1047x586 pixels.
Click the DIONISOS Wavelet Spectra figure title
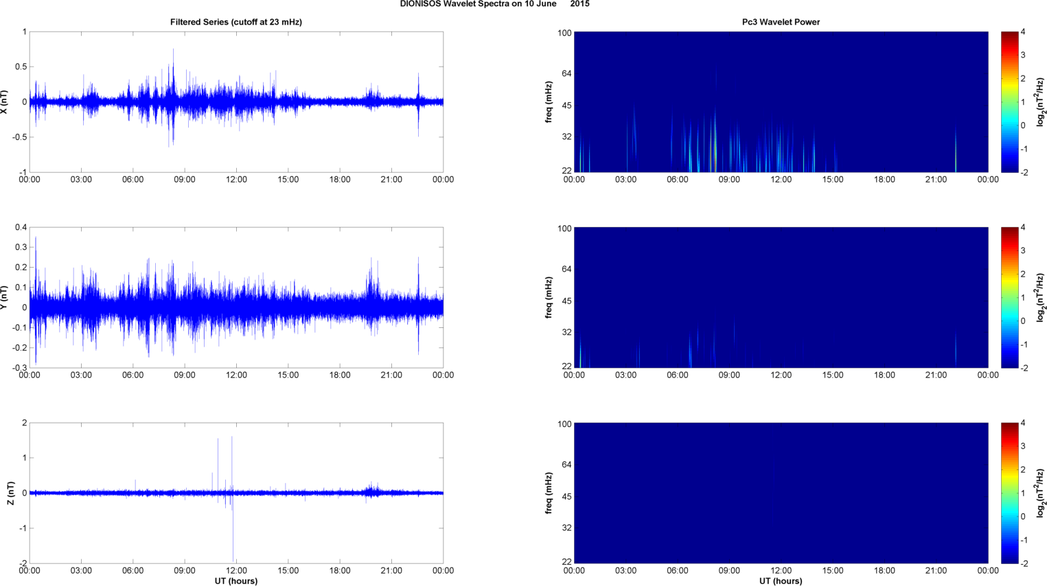click(x=494, y=4)
